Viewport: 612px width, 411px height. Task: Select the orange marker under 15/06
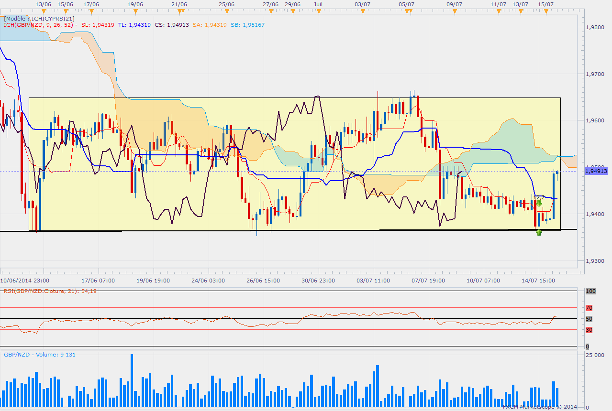tap(65, 11)
